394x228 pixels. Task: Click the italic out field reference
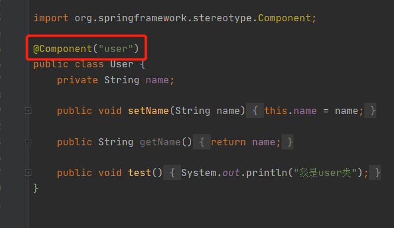(231, 173)
